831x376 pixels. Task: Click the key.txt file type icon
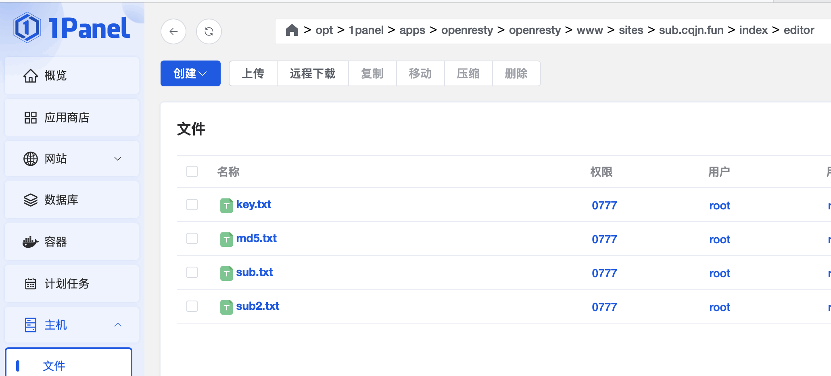[226, 205]
